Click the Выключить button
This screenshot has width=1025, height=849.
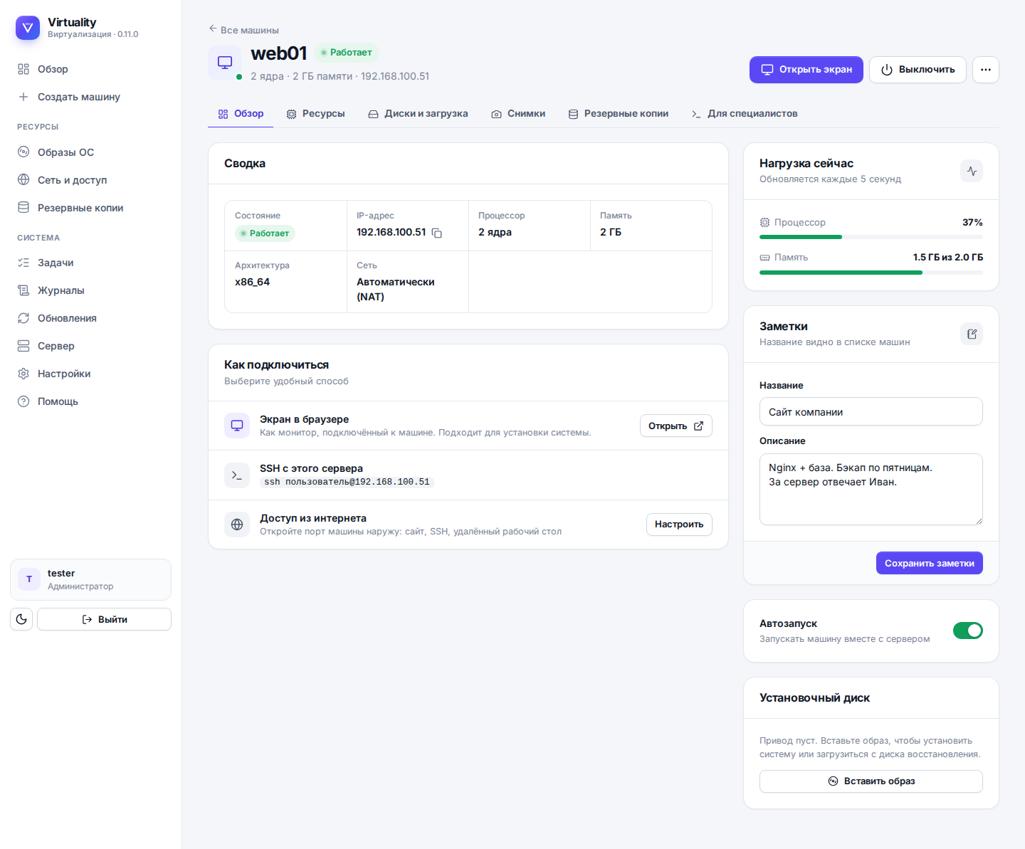click(918, 70)
